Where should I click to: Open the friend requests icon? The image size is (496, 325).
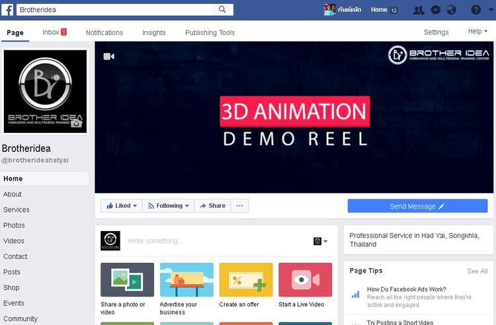click(x=418, y=10)
